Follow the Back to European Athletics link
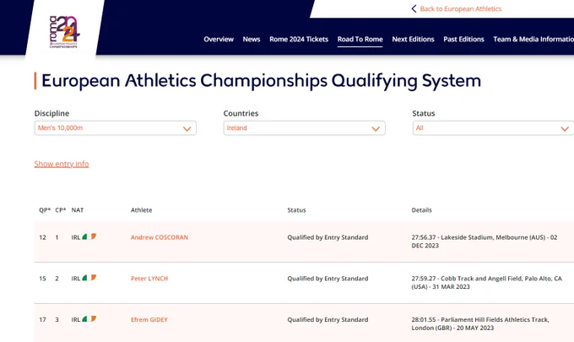This screenshot has height=342, width=574. [x=461, y=8]
